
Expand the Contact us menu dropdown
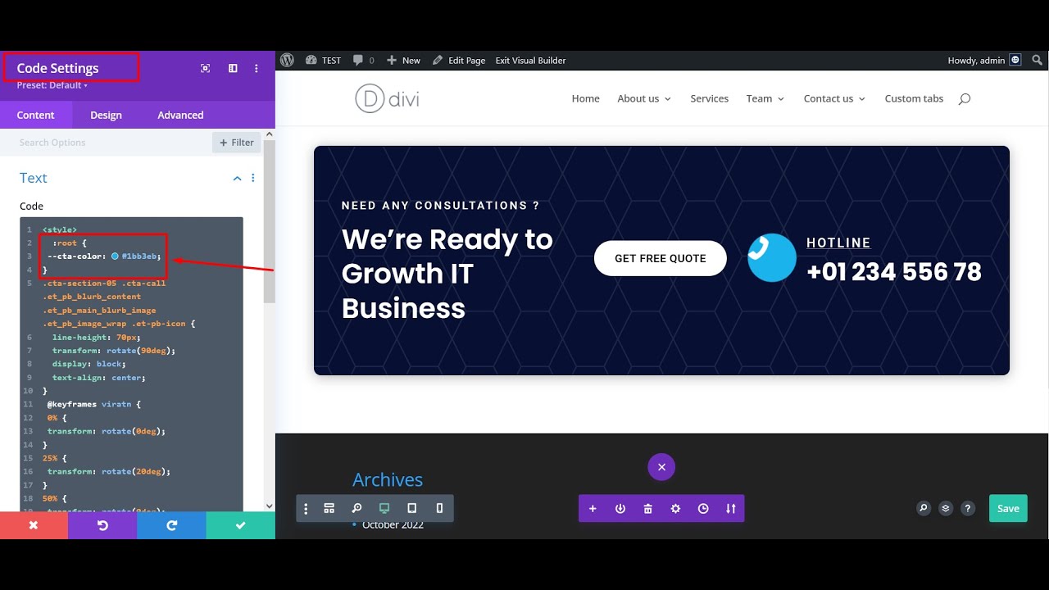tap(834, 98)
